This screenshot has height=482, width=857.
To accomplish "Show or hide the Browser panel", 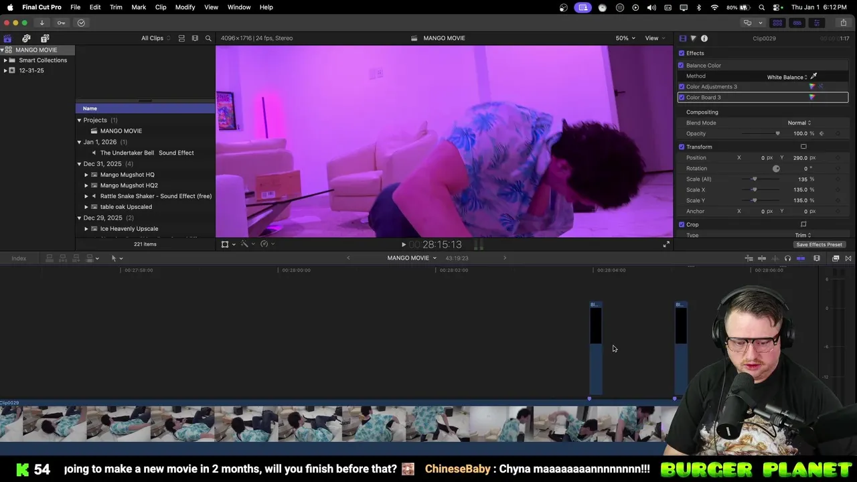I will 777,23.
